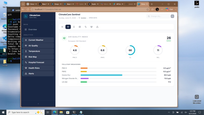Open Hospital Forecast in sidebar
204x115 pixels.
point(38,62)
